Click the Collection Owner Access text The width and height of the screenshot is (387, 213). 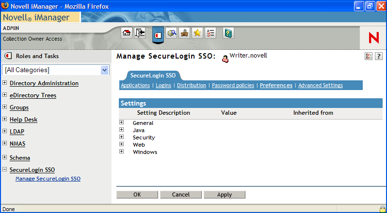32,39
